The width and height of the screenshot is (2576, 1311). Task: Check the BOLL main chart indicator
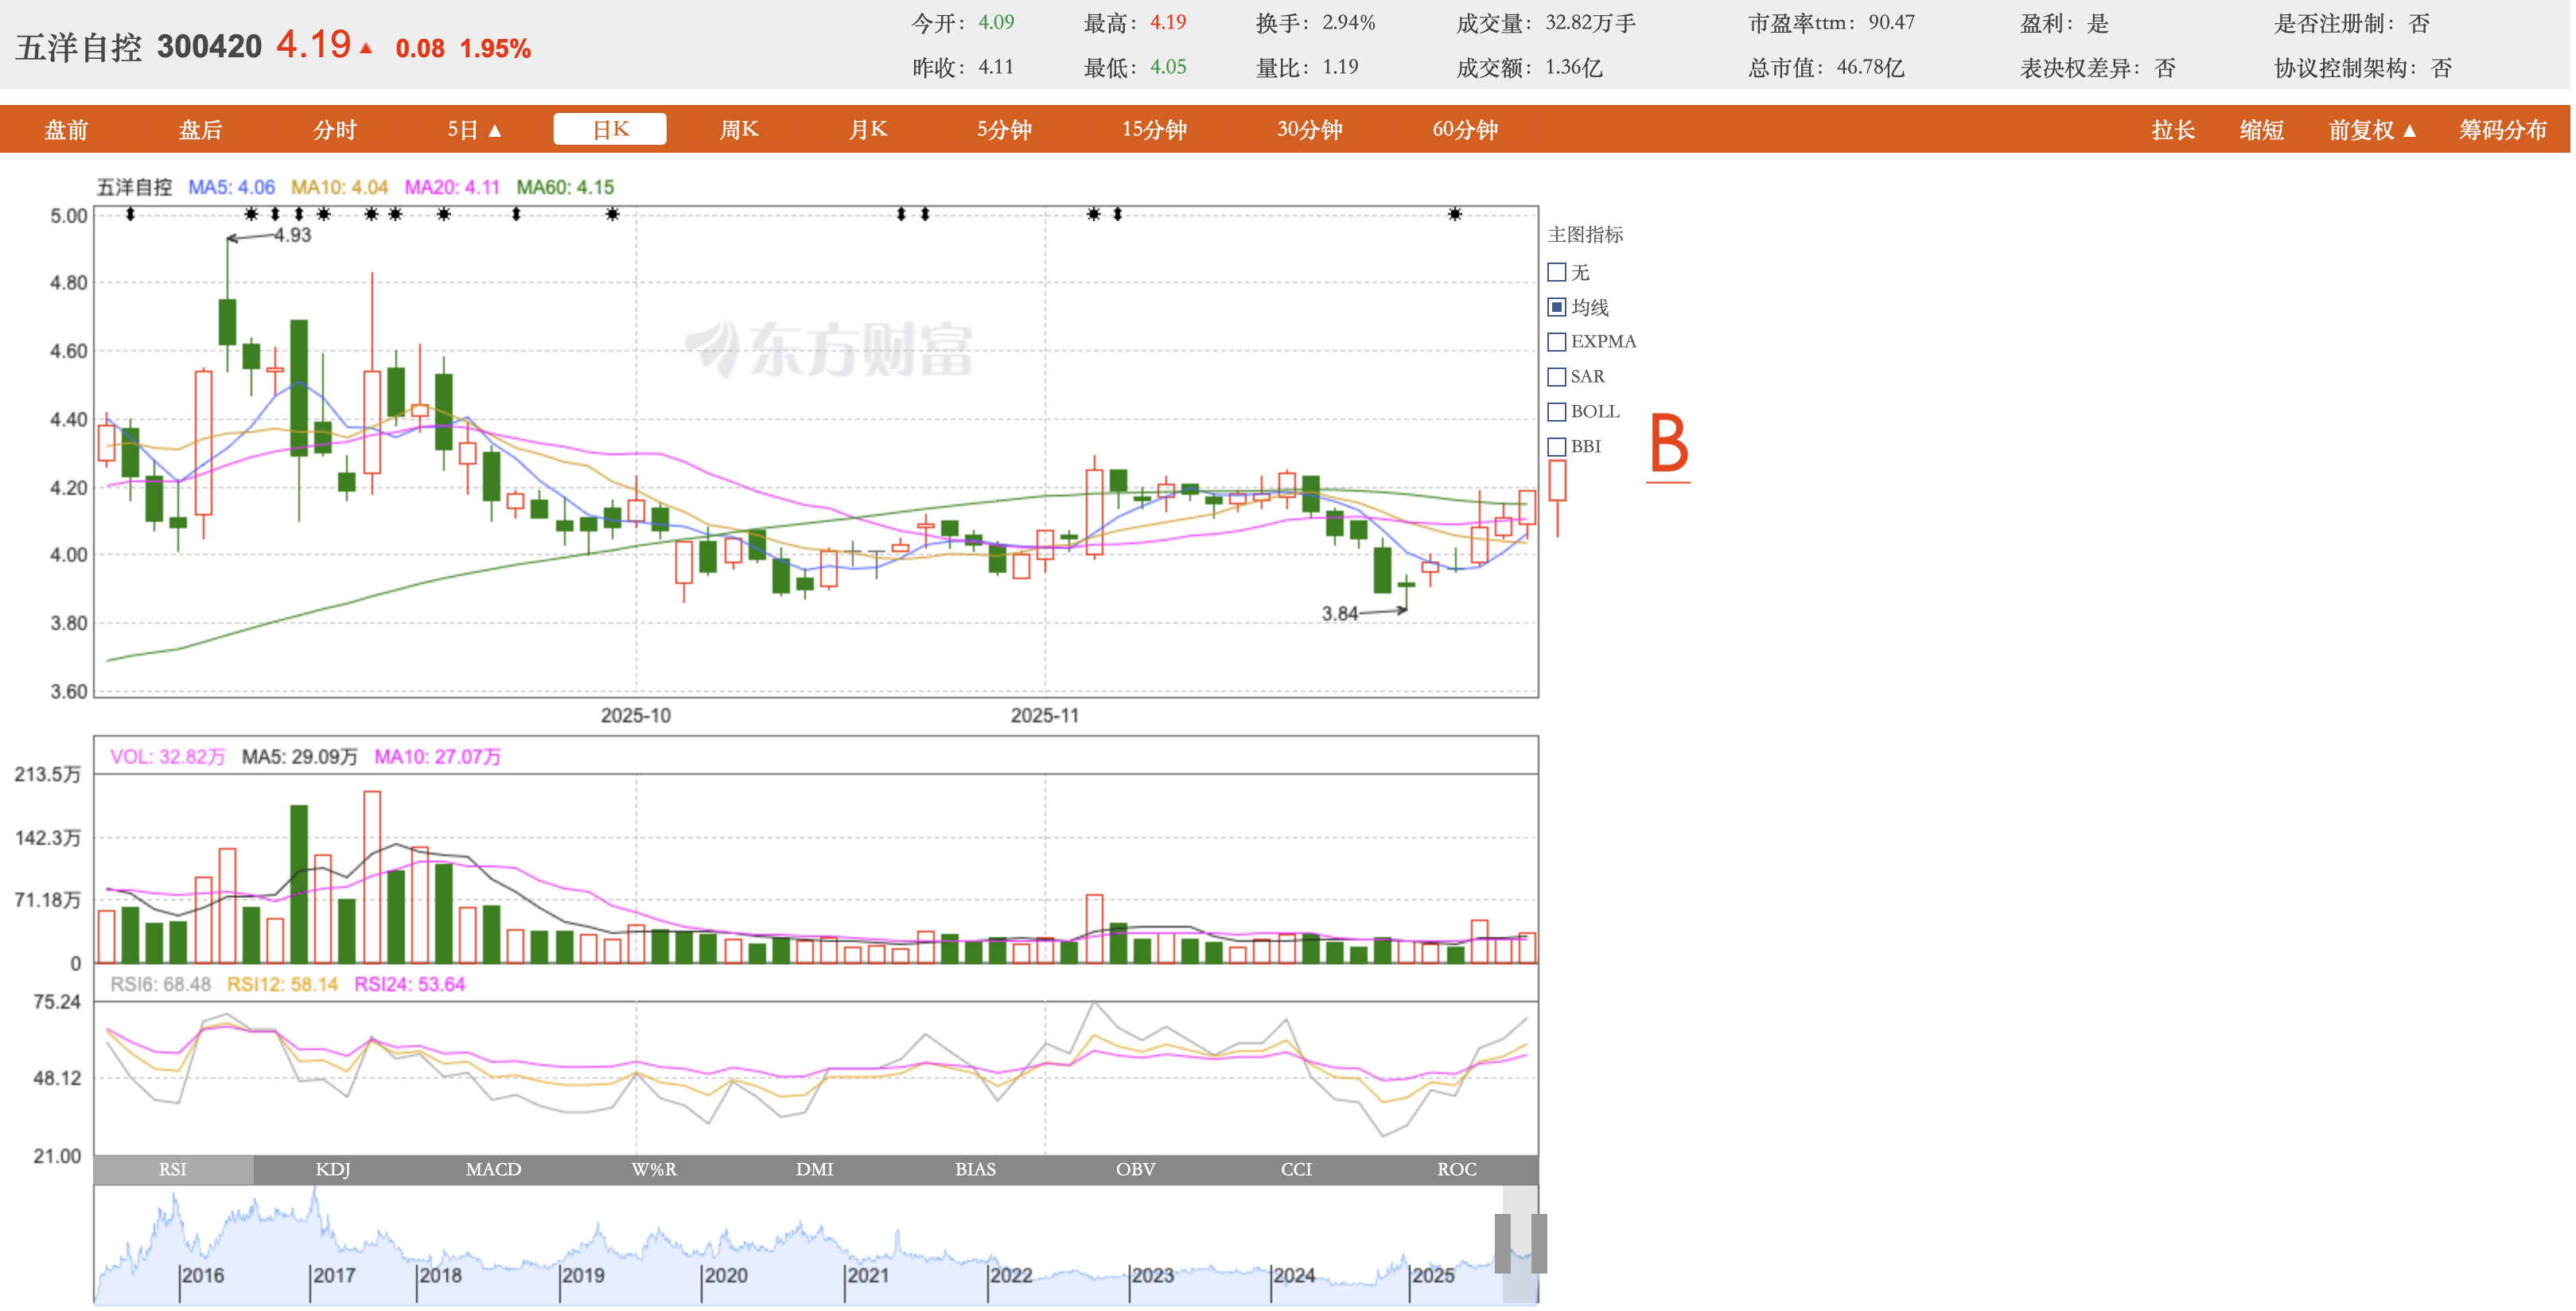click(x=1557, y=412)
